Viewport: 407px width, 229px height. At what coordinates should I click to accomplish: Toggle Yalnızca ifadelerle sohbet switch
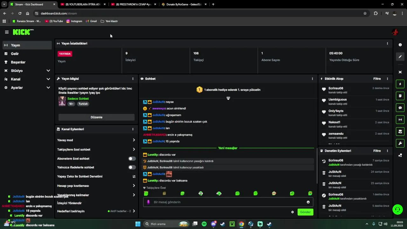click(132, 167)
